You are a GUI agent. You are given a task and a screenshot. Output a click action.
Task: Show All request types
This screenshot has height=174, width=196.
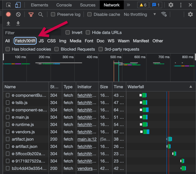(x=7, y=41)
